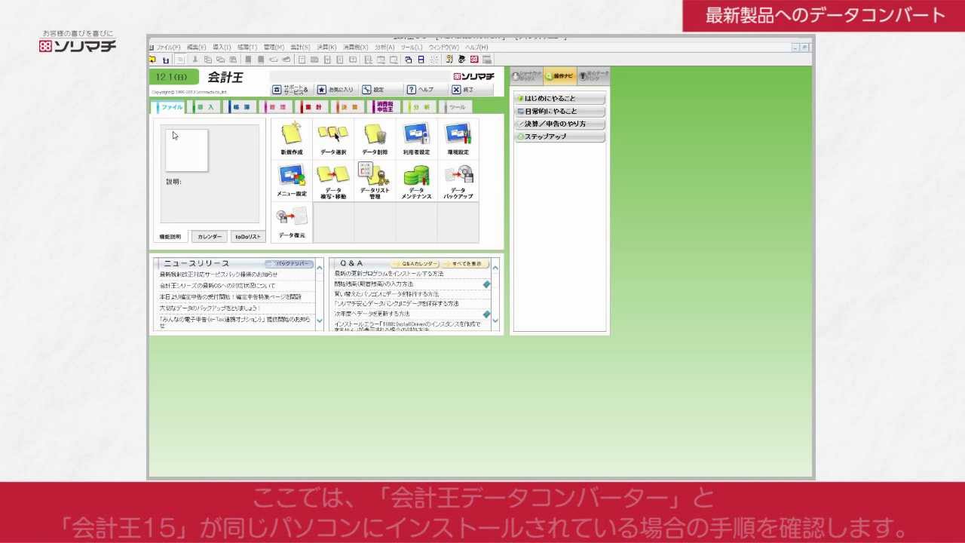Open the 新規作成 data icon
The height and width of the screenshot is (543, 965).
click(x=292, y=139)
